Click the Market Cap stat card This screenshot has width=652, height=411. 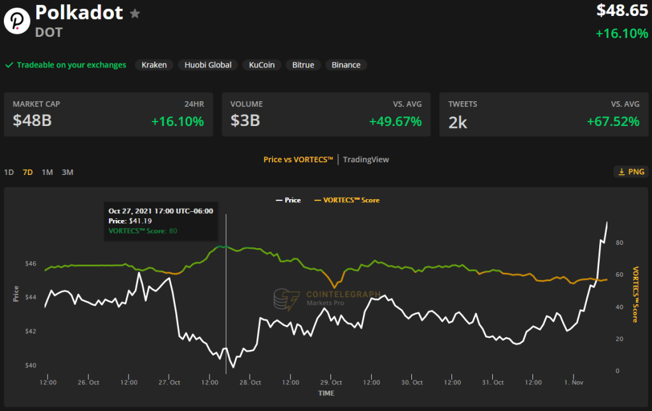tap(108, 114)
